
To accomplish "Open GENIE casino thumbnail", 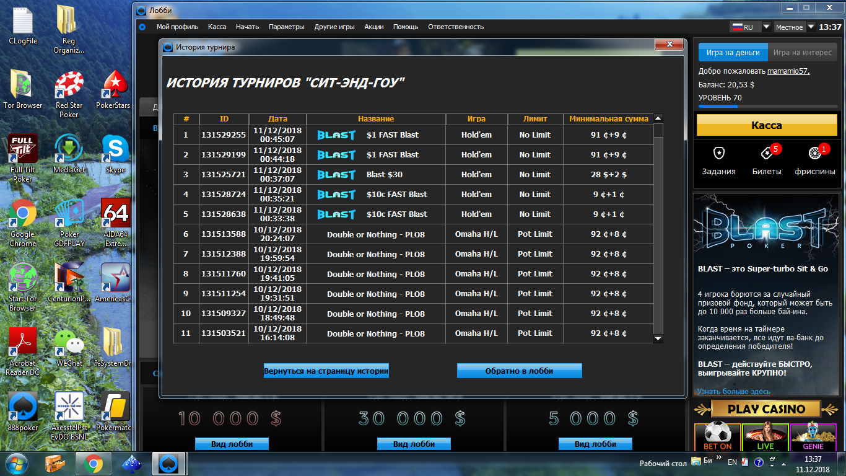I will [x=813, y=438].
